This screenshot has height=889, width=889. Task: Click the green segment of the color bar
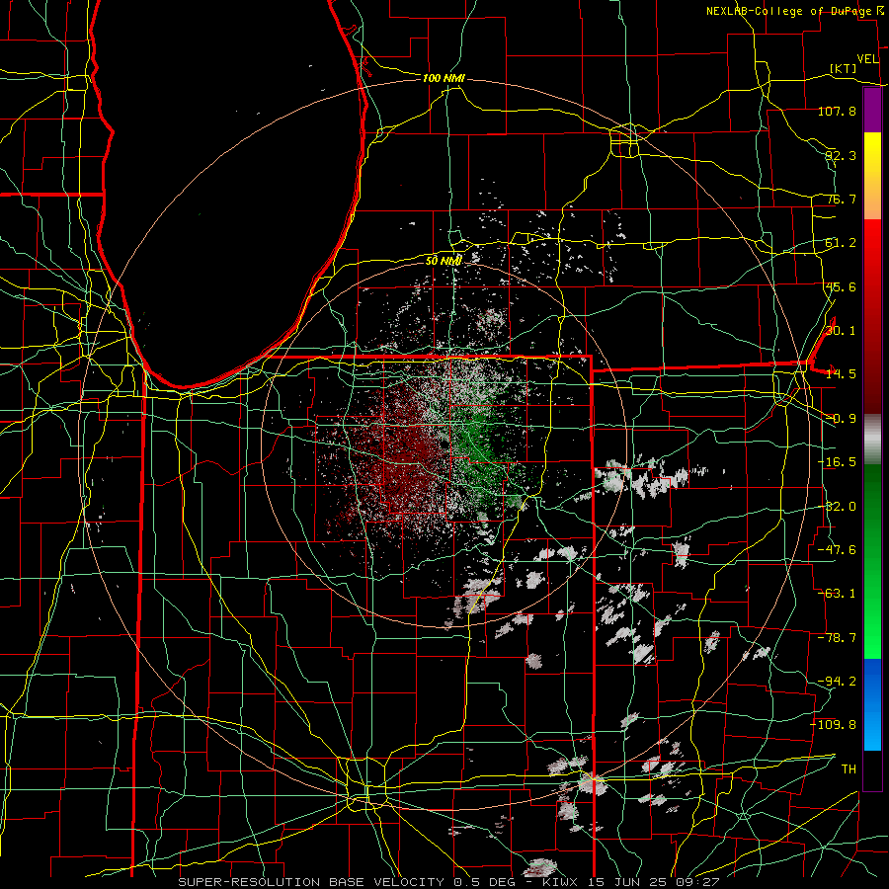click(x=872, y=561)
